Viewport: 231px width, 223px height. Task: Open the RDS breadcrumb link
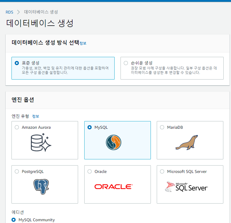[x=9, y=12]
